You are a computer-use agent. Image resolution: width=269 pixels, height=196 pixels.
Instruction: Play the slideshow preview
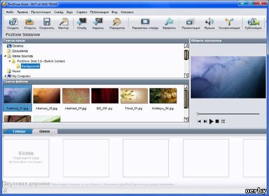click(x=211, y=121)
